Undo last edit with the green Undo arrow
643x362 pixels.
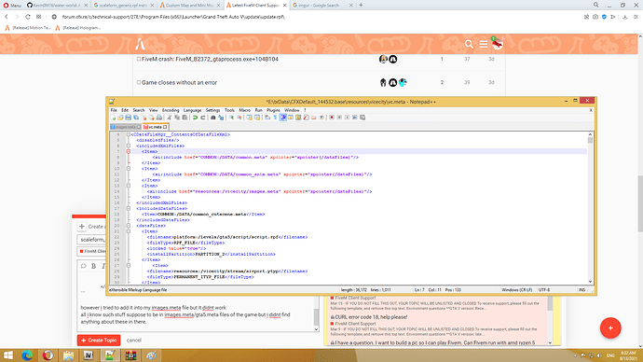point(195,118)
